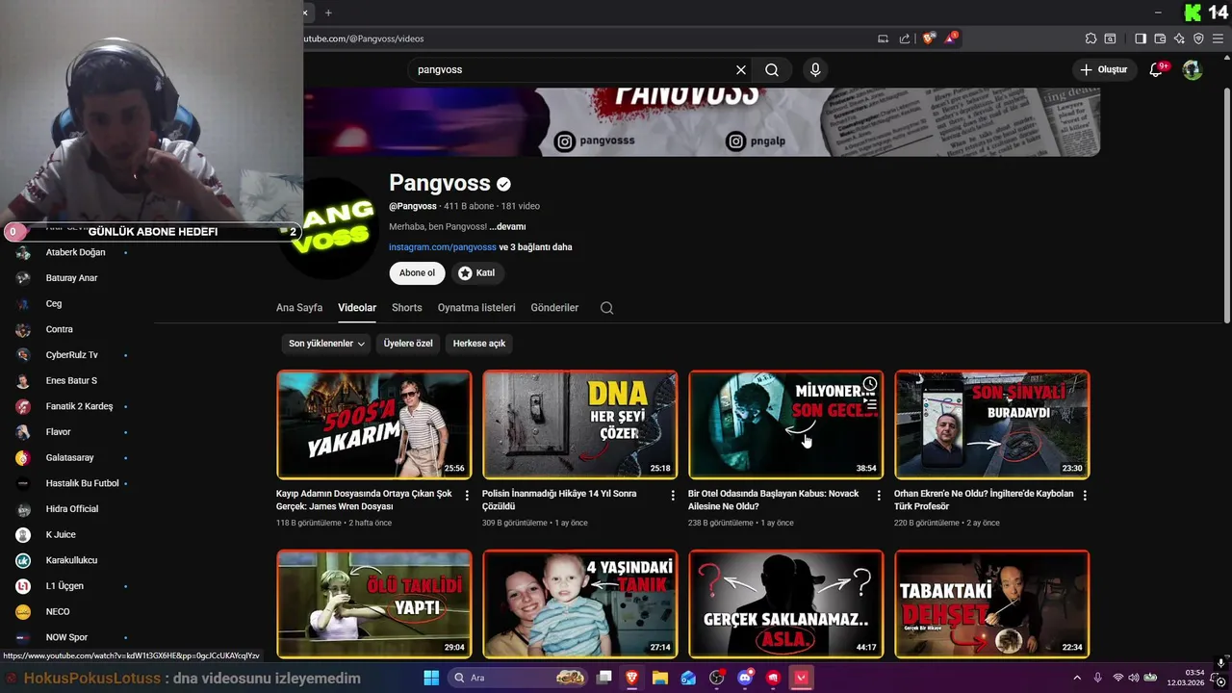Open Gerçek Saklanamaz Asla thumbnail
The height and width of the screenshot is (693, 1232).
pyautogui.click(x=786, y=603)
